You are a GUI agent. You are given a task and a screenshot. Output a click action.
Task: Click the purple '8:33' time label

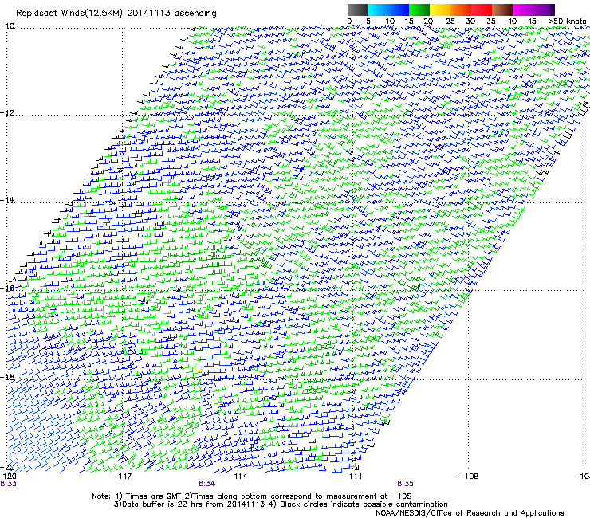click(8, 484)
